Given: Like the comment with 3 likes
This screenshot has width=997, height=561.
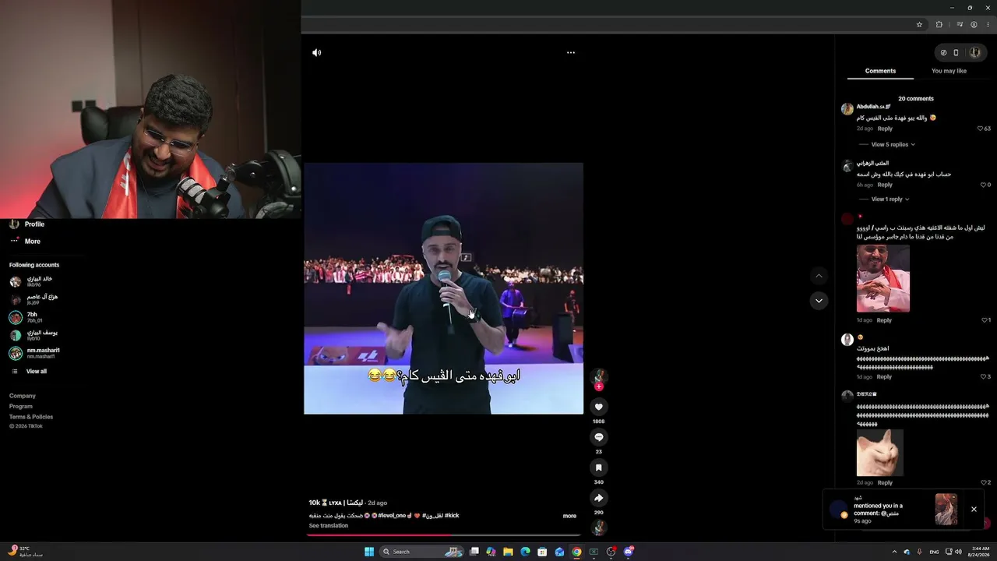Looking at the screenshot, I should pyautogui.click(x=984, y=377).
